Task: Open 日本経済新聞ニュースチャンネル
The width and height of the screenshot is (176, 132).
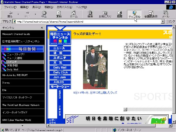Action: click(23, 41)
